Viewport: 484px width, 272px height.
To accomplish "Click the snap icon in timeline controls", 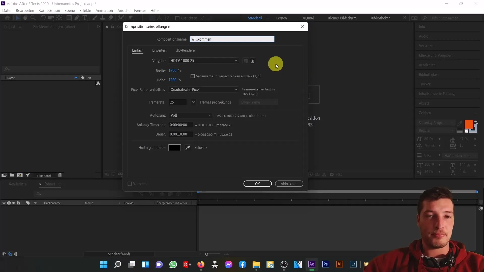I will click(16, 254).
